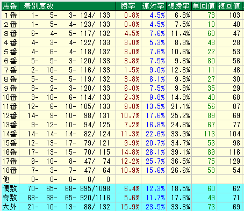Sort by the 単回値 column header
This screenshot has width=244, height=211.
click(204, 6)
